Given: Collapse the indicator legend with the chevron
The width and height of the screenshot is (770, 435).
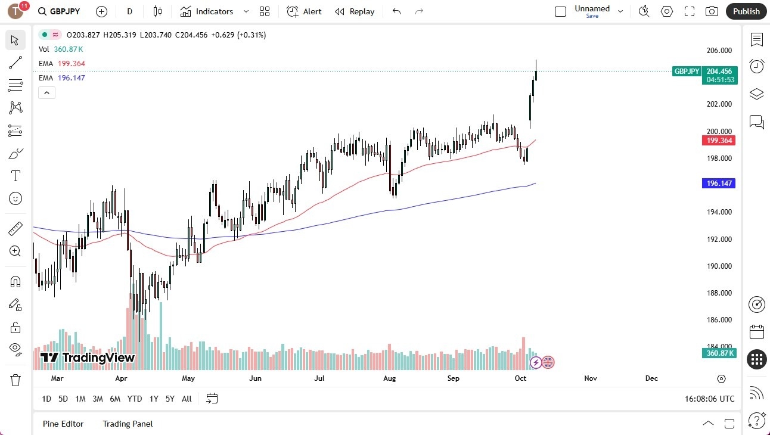Looking at the screenshot, I should pos(46,92).
